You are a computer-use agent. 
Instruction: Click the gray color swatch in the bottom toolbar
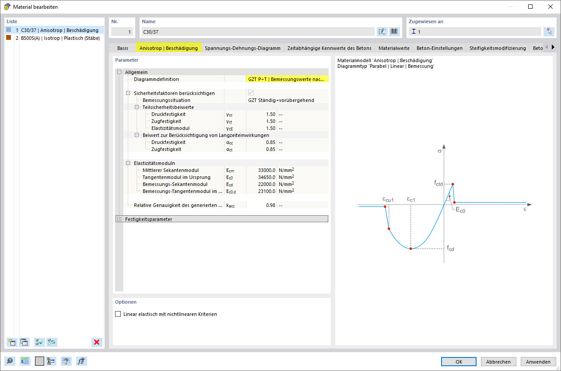(39, 361)
